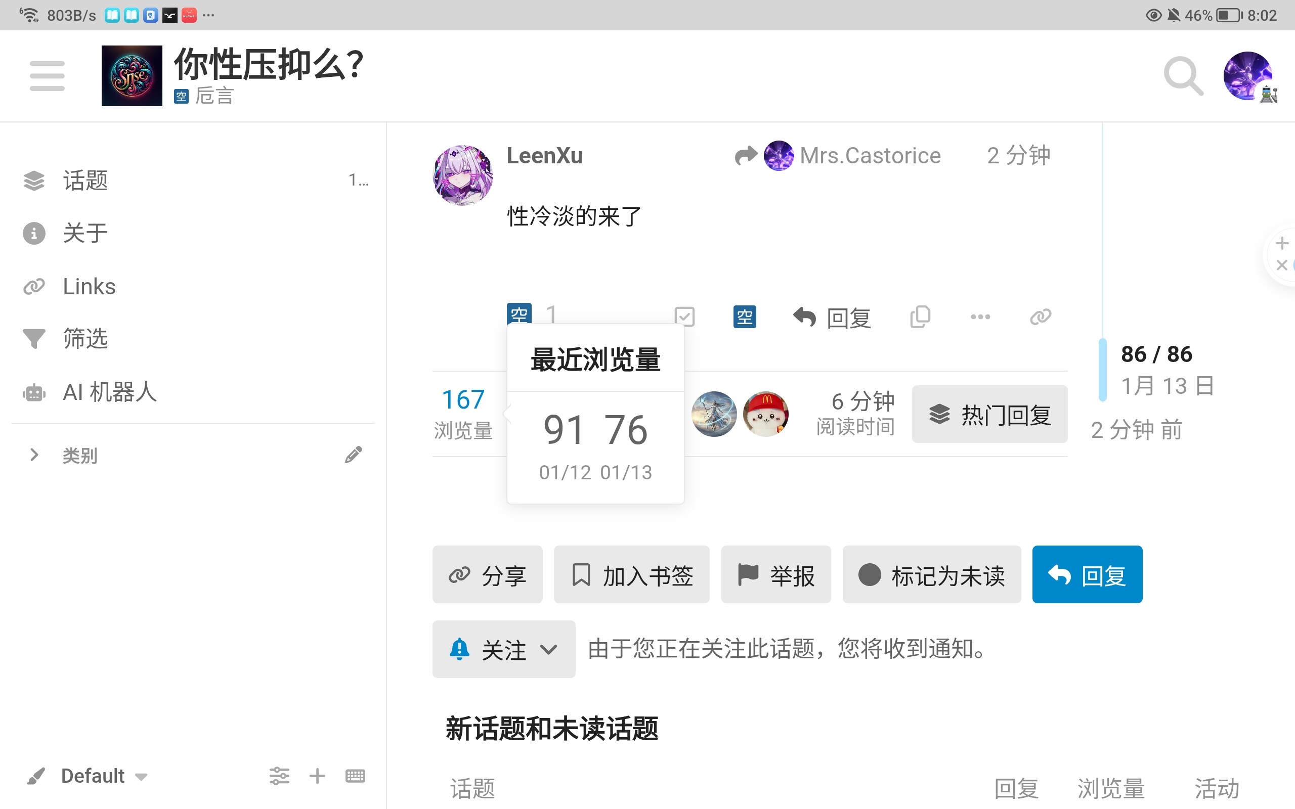This screenshot has height=809, width=1295.
Task: Click the edit categories pencil icon
Action: tap(353, 455)
